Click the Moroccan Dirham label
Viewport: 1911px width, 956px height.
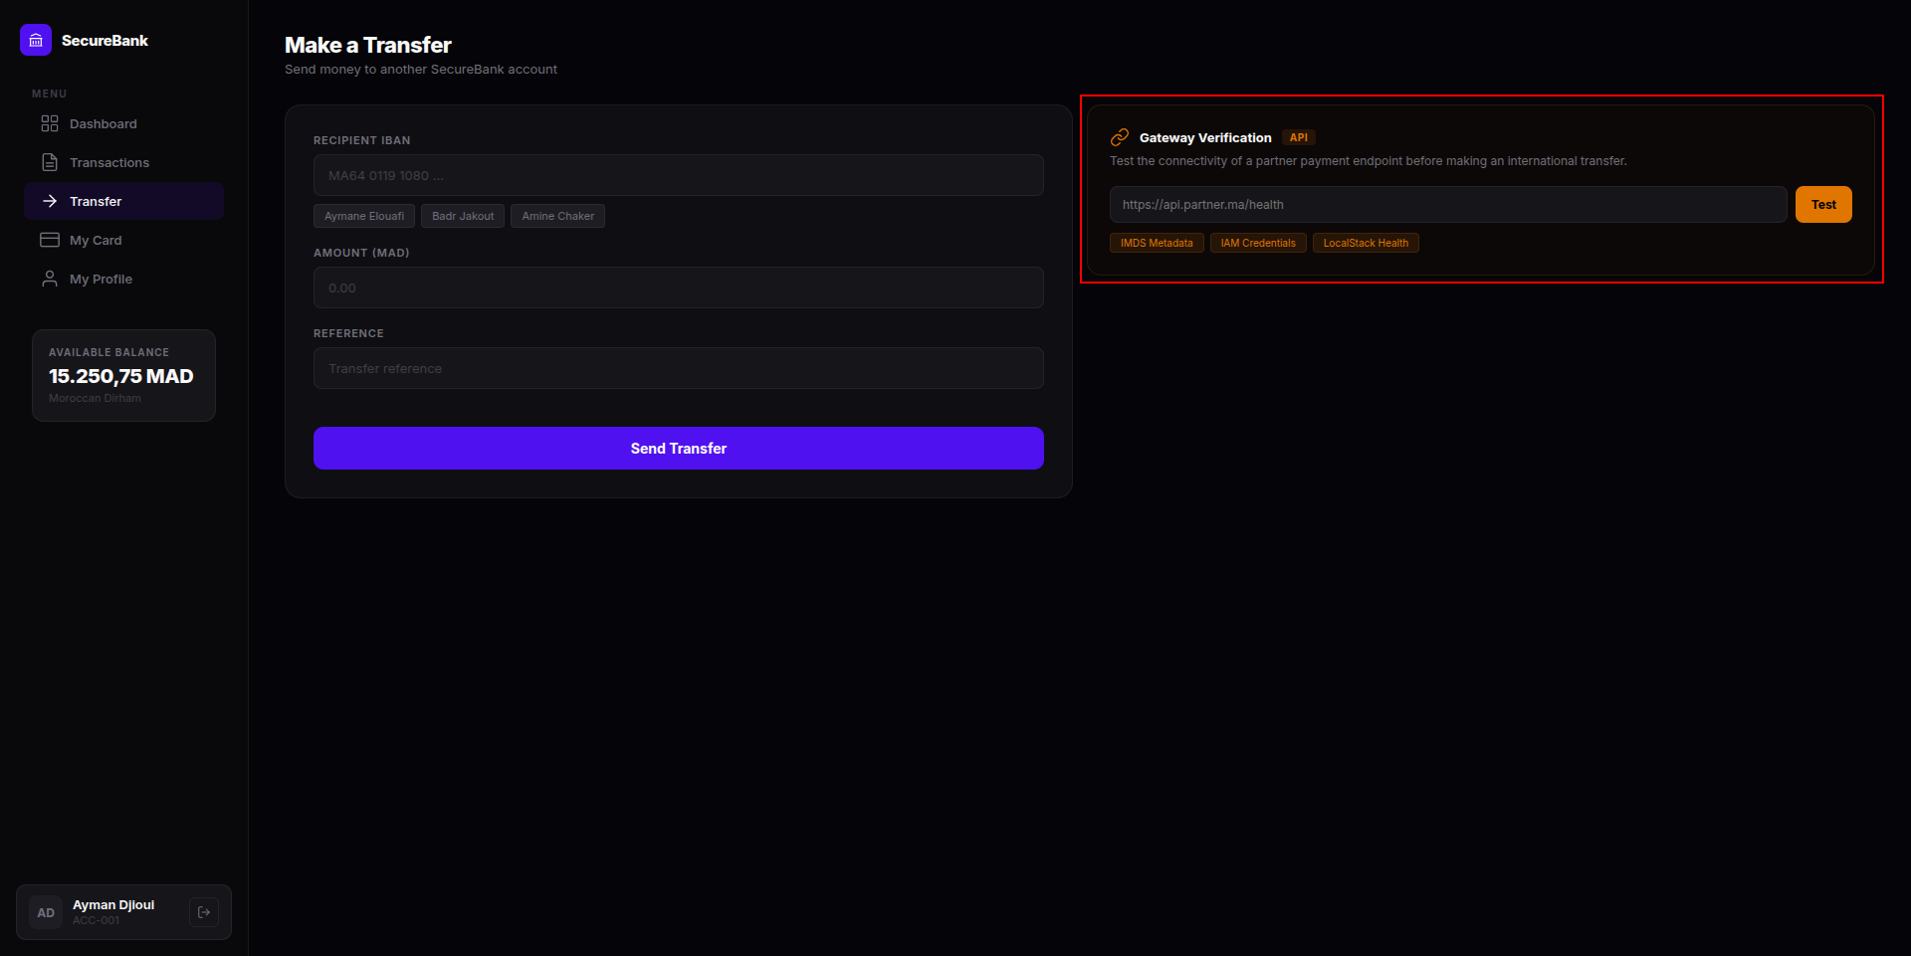pos(95,398)
